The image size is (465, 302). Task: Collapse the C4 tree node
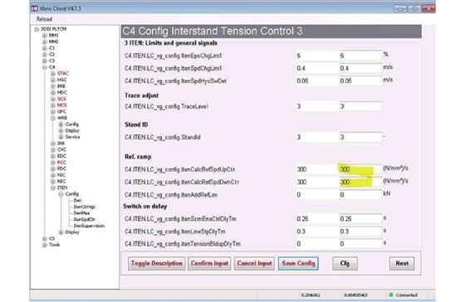click(x=45, y=67)
